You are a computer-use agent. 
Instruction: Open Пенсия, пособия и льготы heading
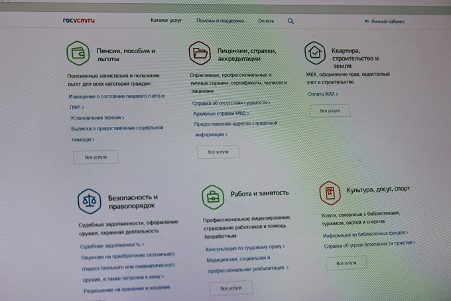click(x=126, y=54)
